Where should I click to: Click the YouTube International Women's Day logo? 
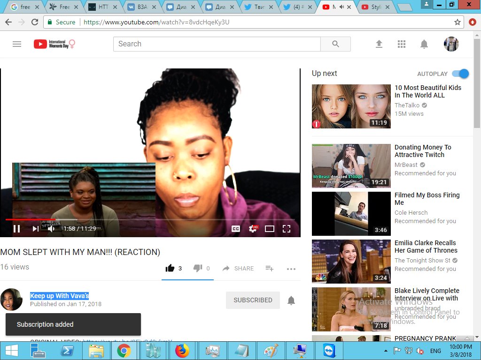coord(54,44)
